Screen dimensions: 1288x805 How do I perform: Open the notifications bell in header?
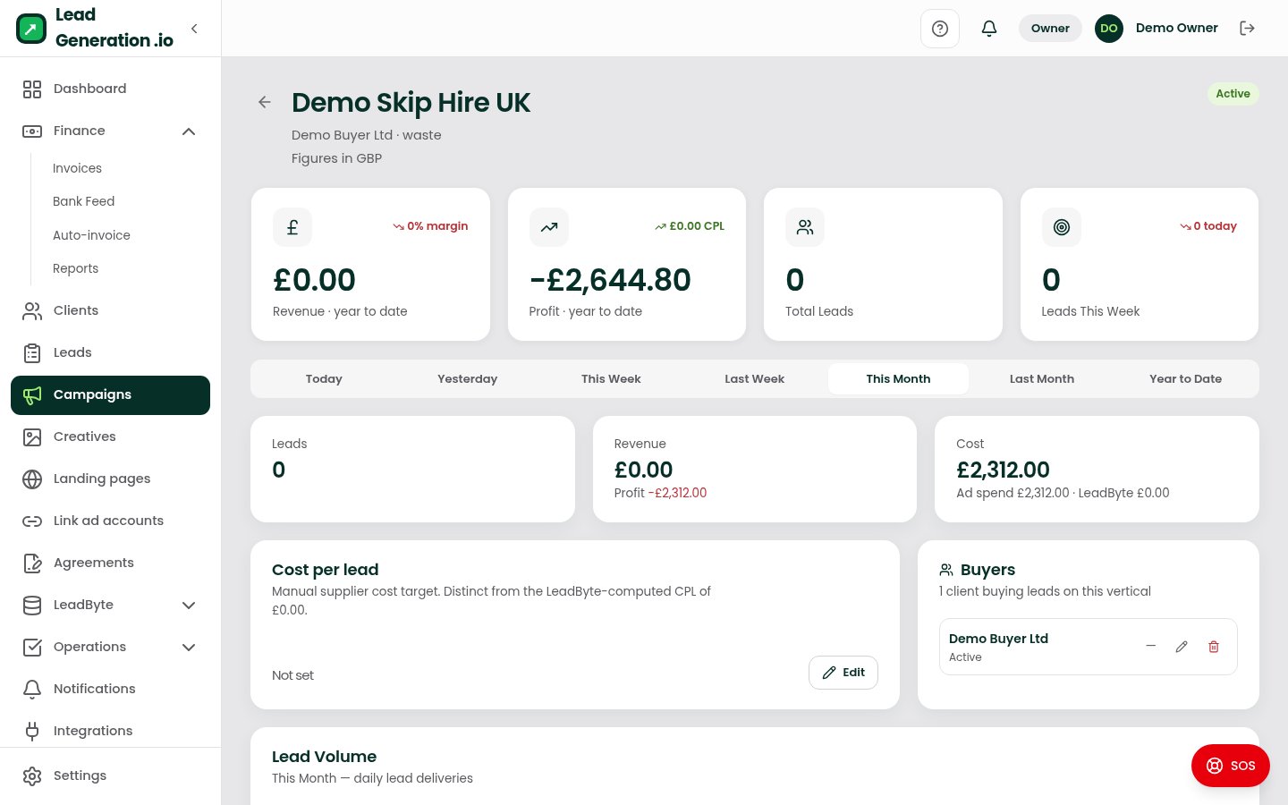pyautogui.click(x=989, y=29)
